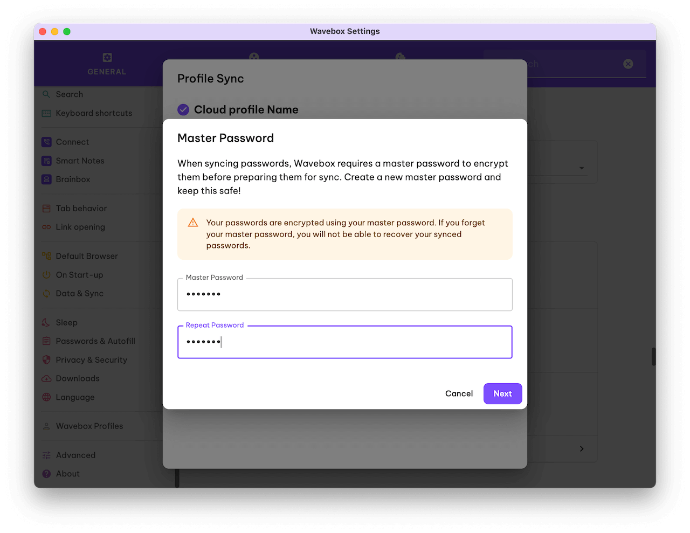The image size is (690, 533).
Task: Go to Privacy & Security settings
Action: 92,360
